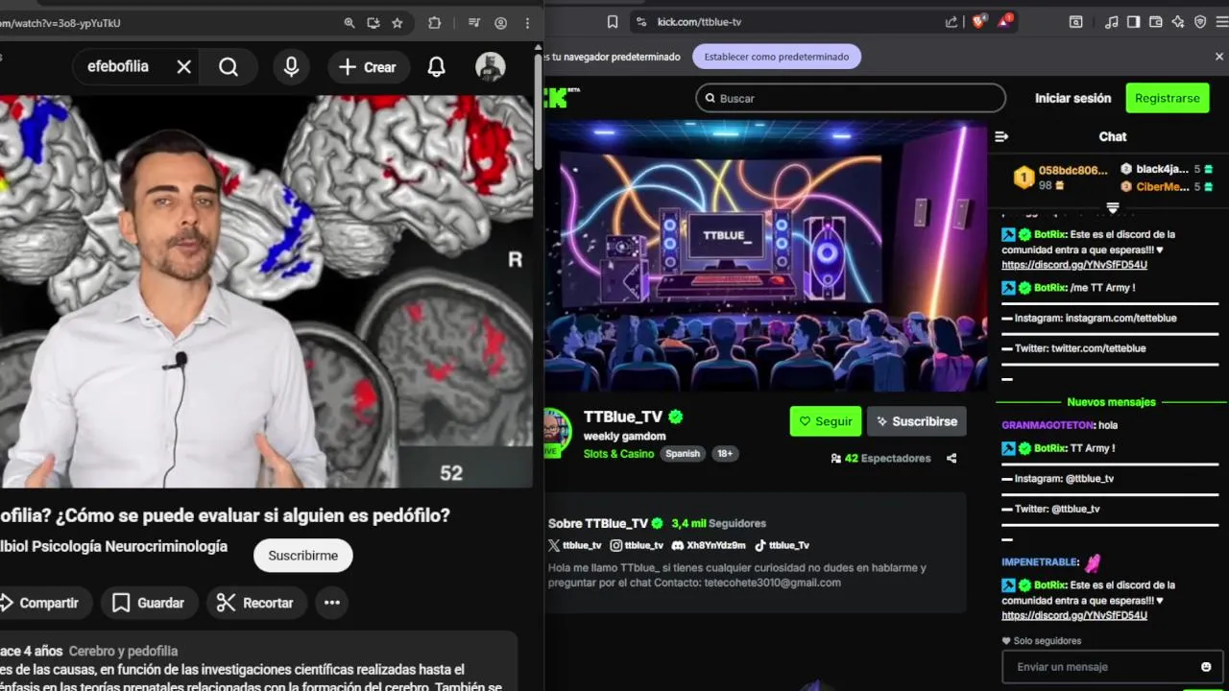The image size is (1229, 691).
Task: Click the green 'Seguir' follow button
Action: pyautogui.click(x=825, y=421)
